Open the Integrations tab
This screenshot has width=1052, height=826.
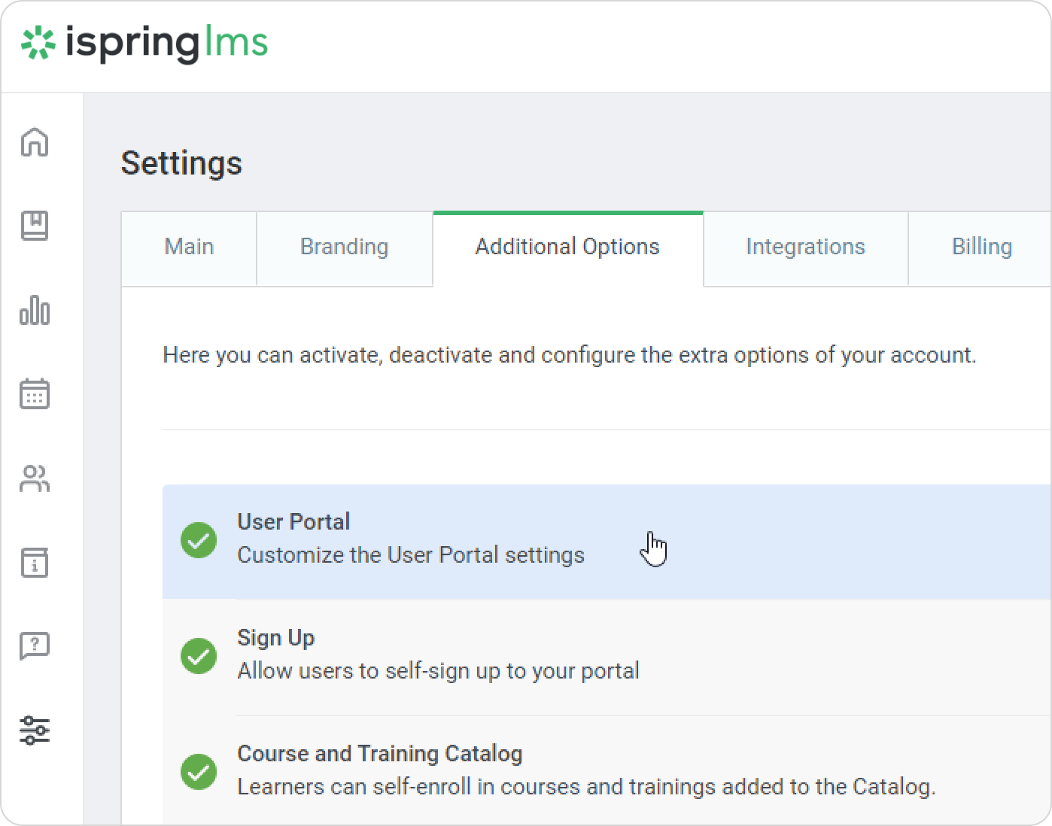tap(805, 247)
